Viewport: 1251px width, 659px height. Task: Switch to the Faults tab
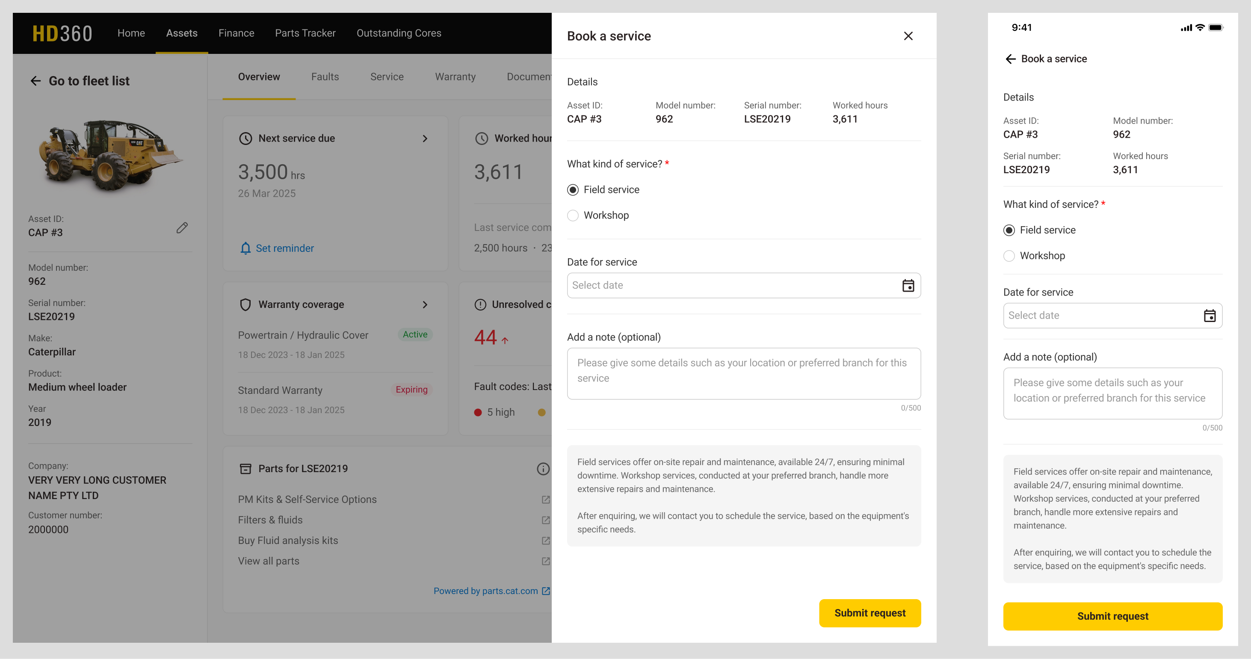pos(325,77)
